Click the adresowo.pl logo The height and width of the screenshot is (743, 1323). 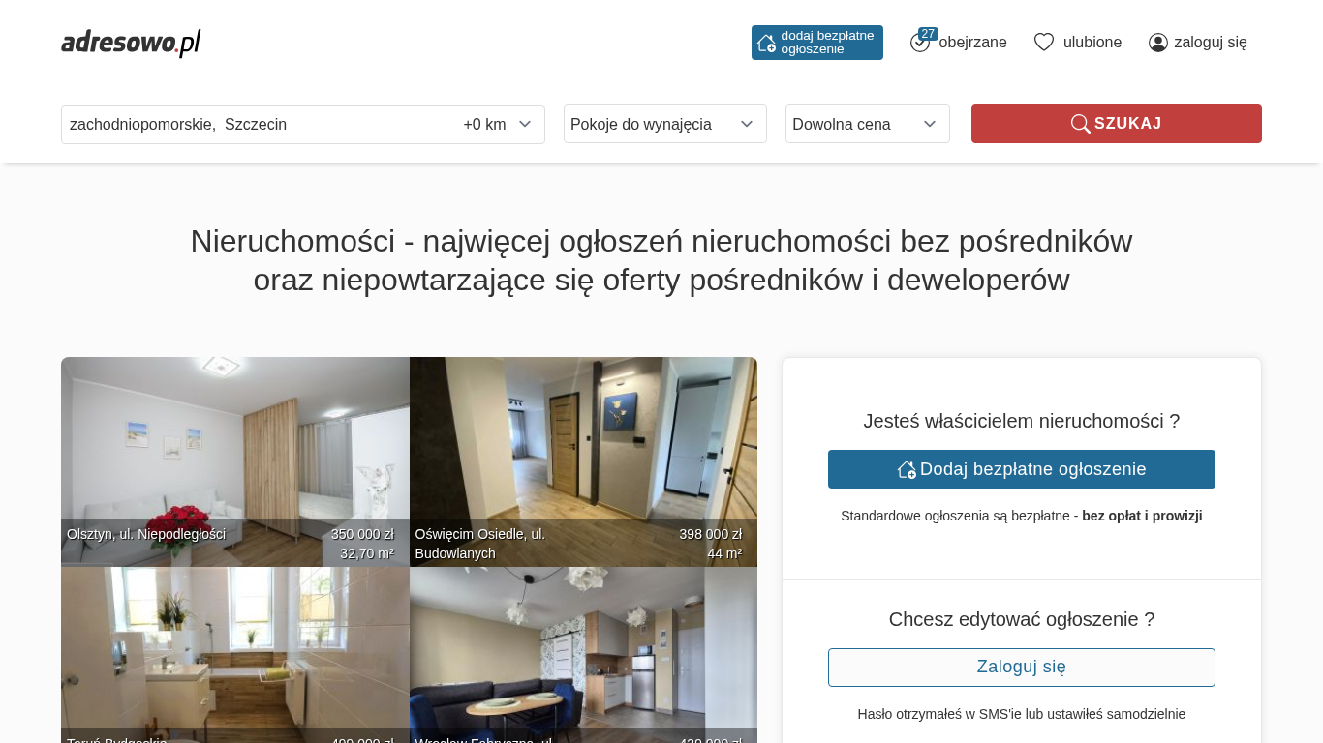[131, 43]
